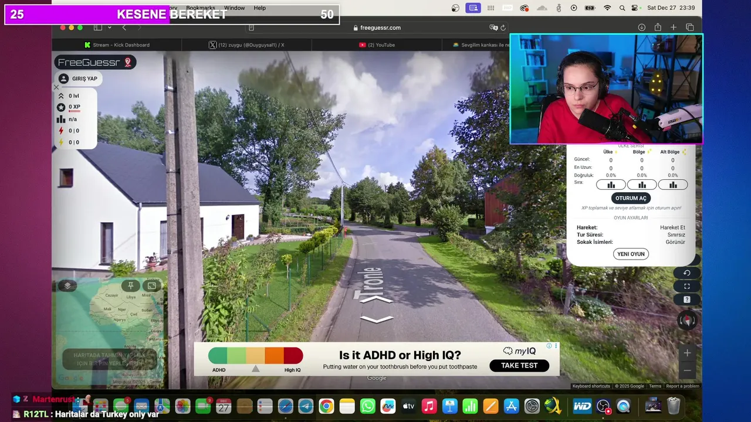Open Music from the Dock

[x=429, y=406]
